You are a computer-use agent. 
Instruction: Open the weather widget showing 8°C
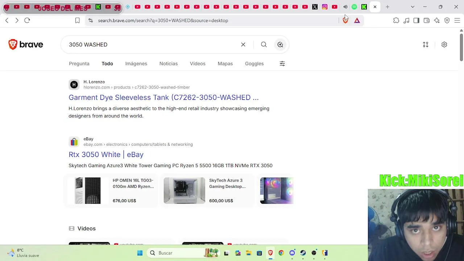[24, 253]
